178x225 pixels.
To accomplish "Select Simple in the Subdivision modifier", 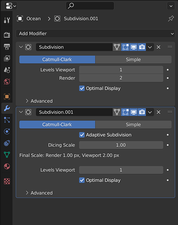I will [133, 59].
